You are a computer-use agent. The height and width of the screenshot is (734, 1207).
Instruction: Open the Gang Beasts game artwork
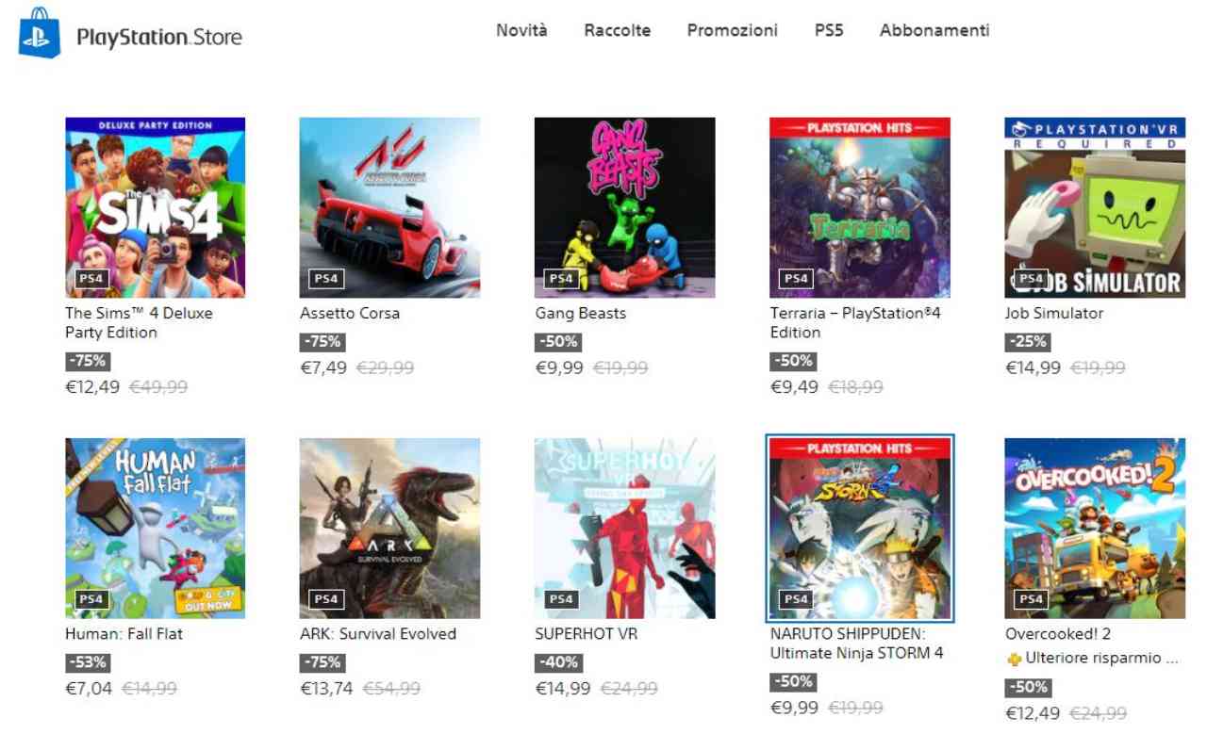pyautogui.click(x=624, y=207)
